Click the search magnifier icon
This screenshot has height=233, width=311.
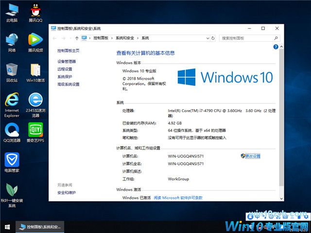coord(276,38)
